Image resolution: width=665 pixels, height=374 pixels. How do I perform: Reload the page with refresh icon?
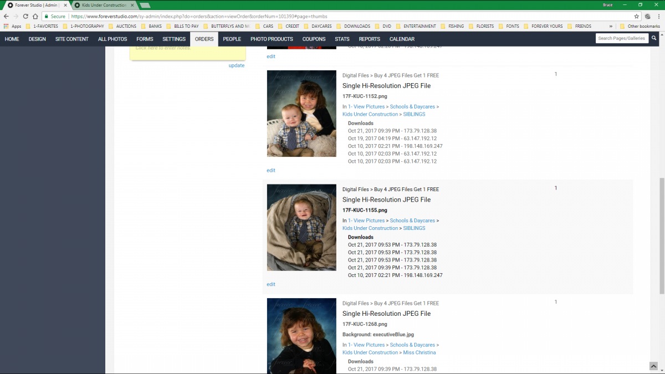(x=25, y=16)
